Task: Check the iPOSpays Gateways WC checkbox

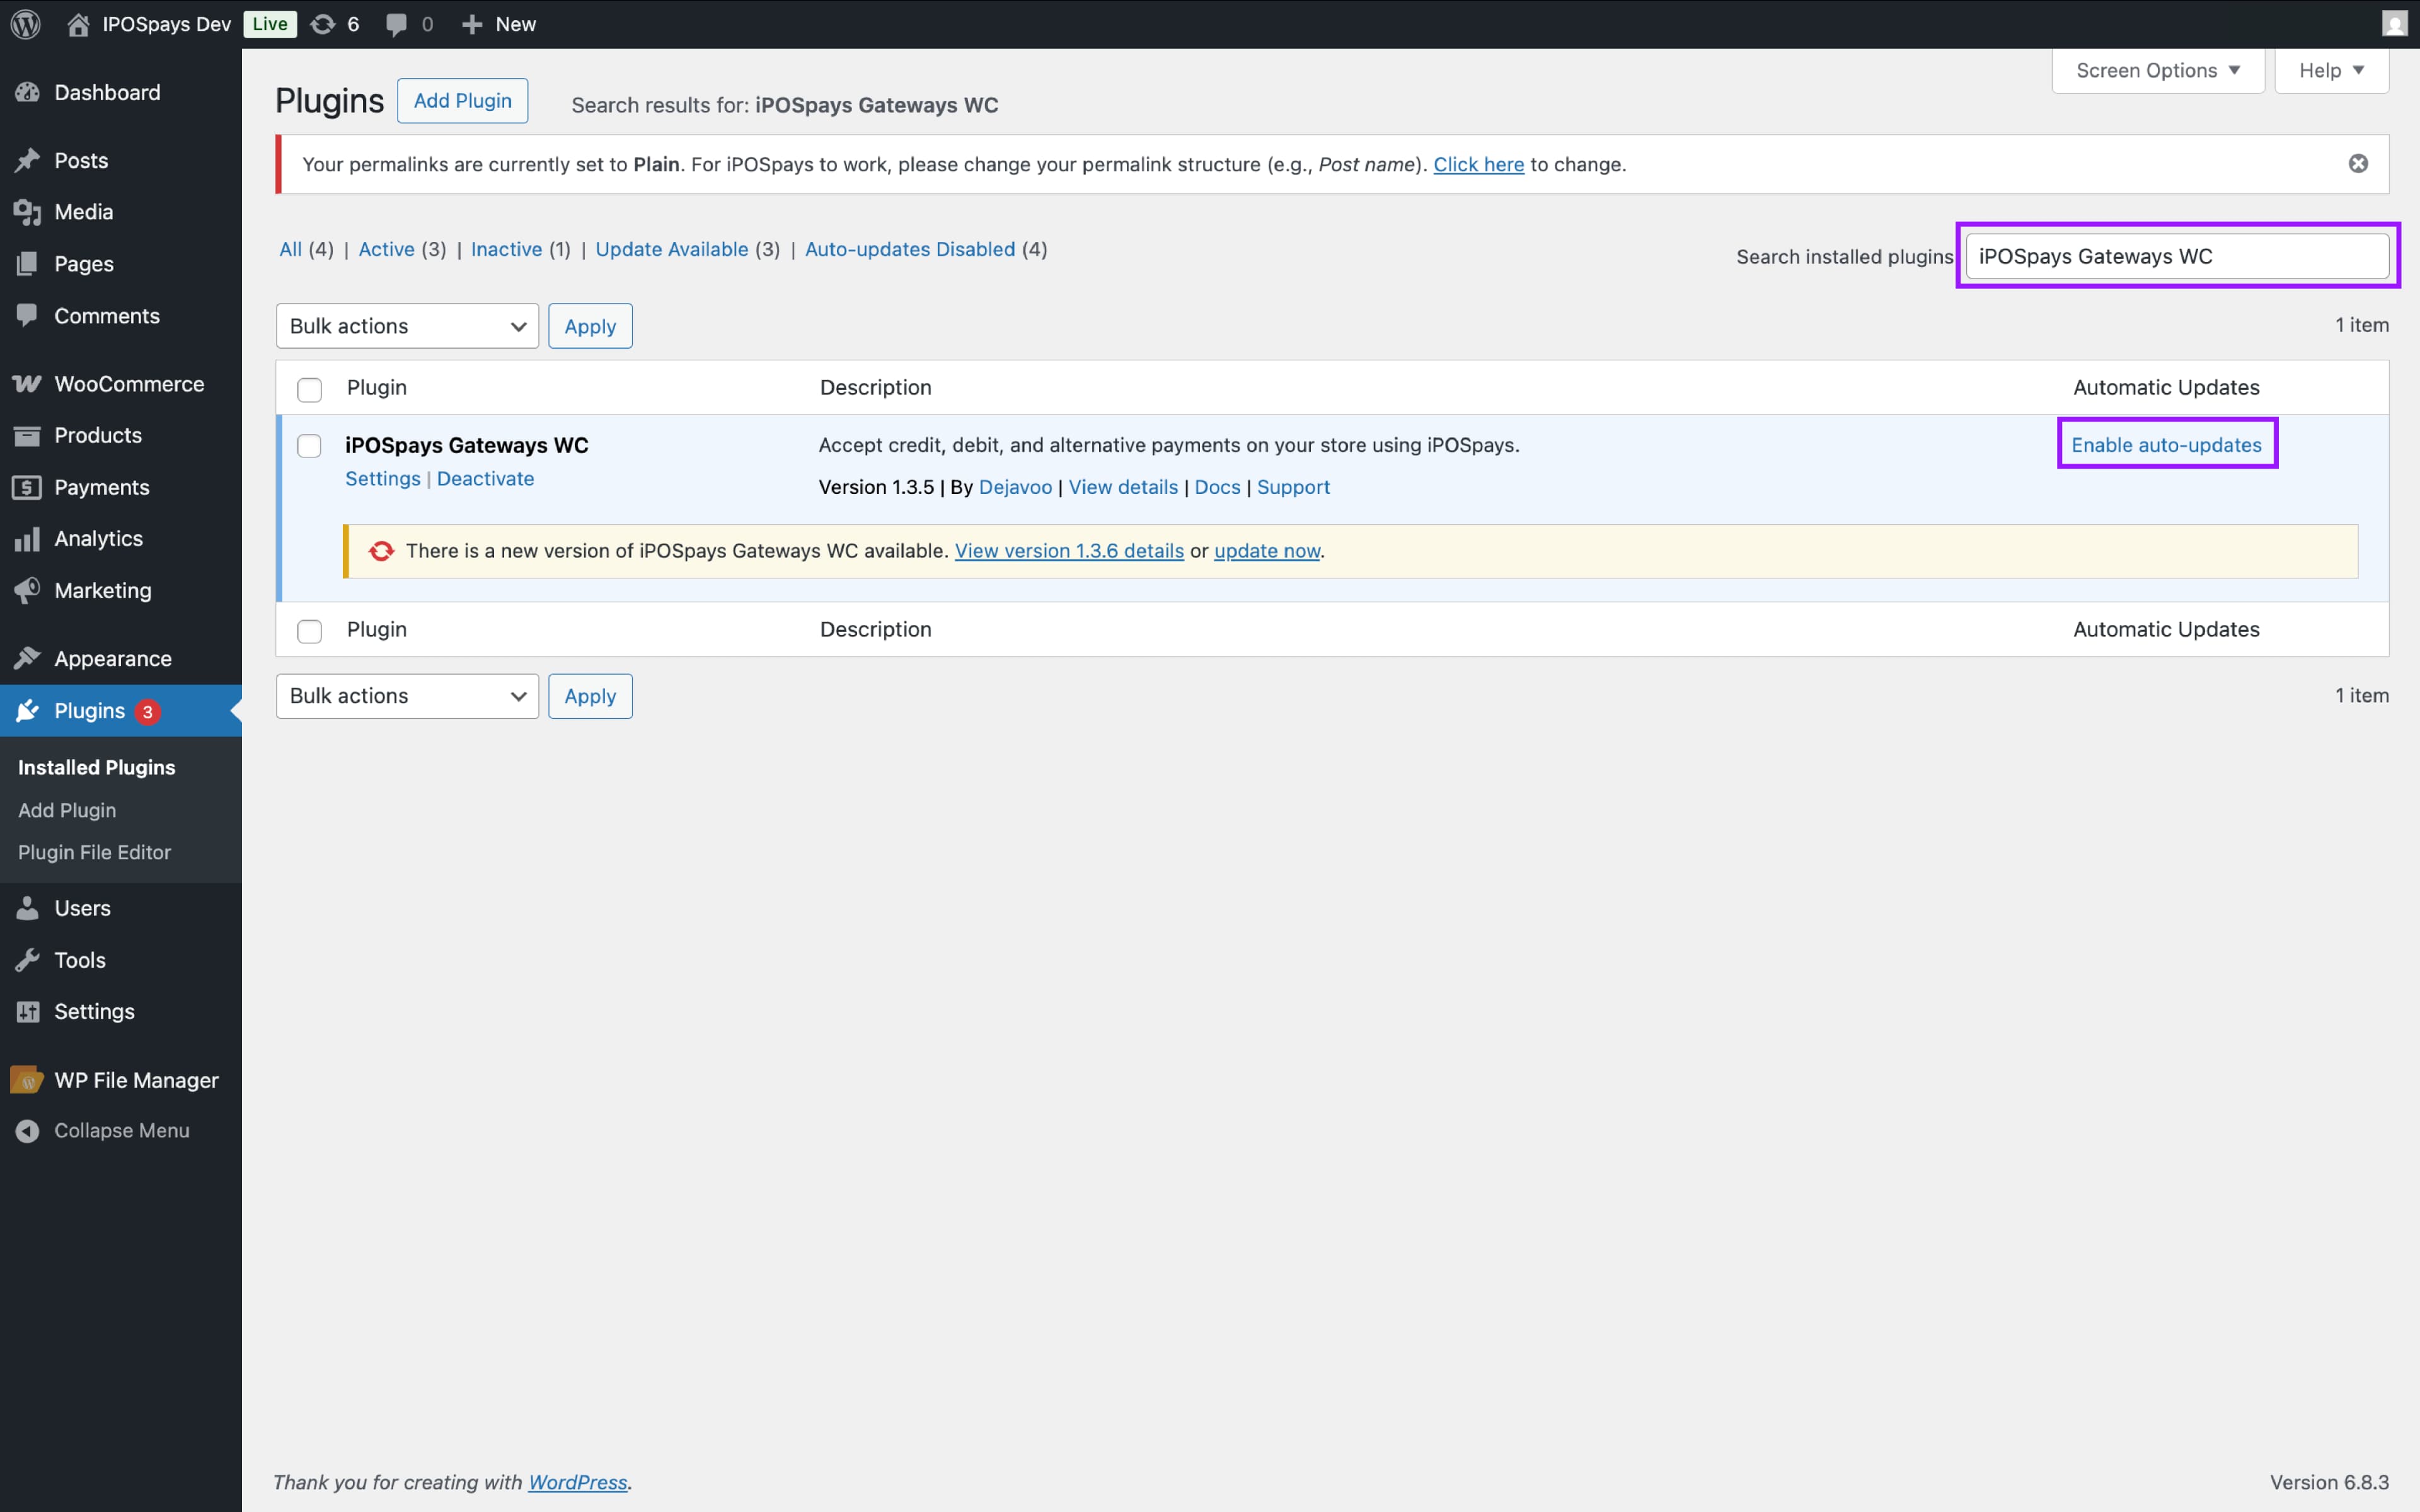Action: click(x=309, y=446)
